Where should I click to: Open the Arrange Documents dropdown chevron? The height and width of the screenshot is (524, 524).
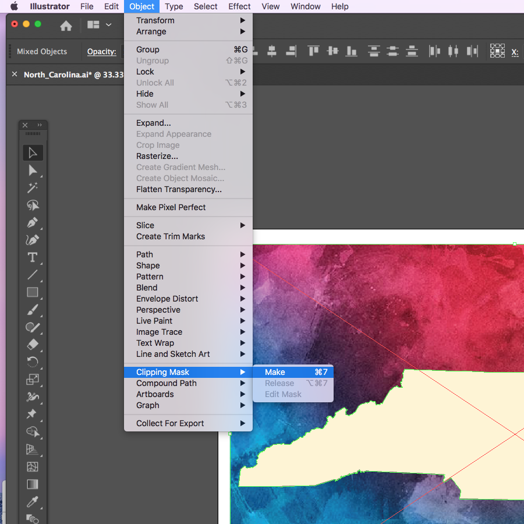109,24
